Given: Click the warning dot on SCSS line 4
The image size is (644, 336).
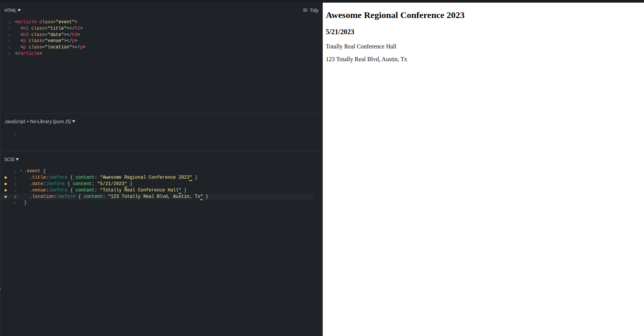Looking at the screenshot, I should tap(6, 190).
